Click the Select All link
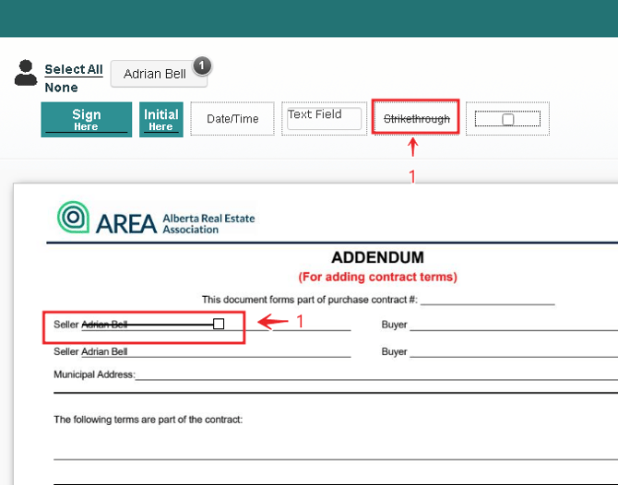This screenshot has width=618, height=485. coord(74,69)
